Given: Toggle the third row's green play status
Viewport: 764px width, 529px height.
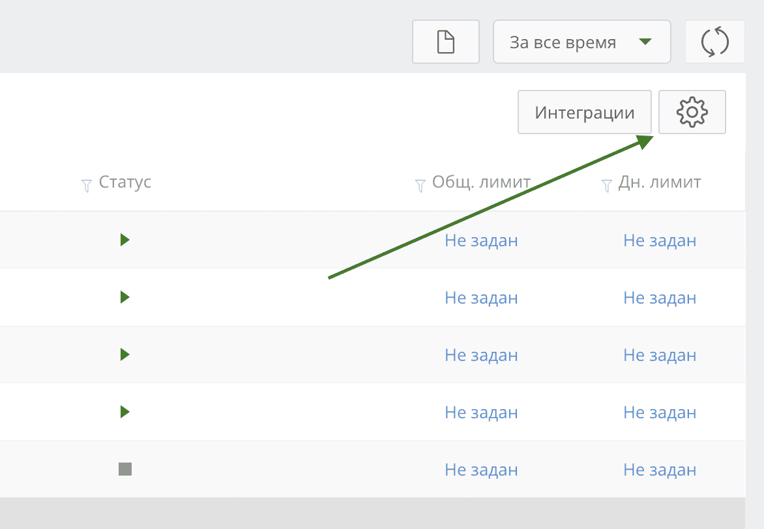Looking at the screenshot, I should [x=125, y=355].
